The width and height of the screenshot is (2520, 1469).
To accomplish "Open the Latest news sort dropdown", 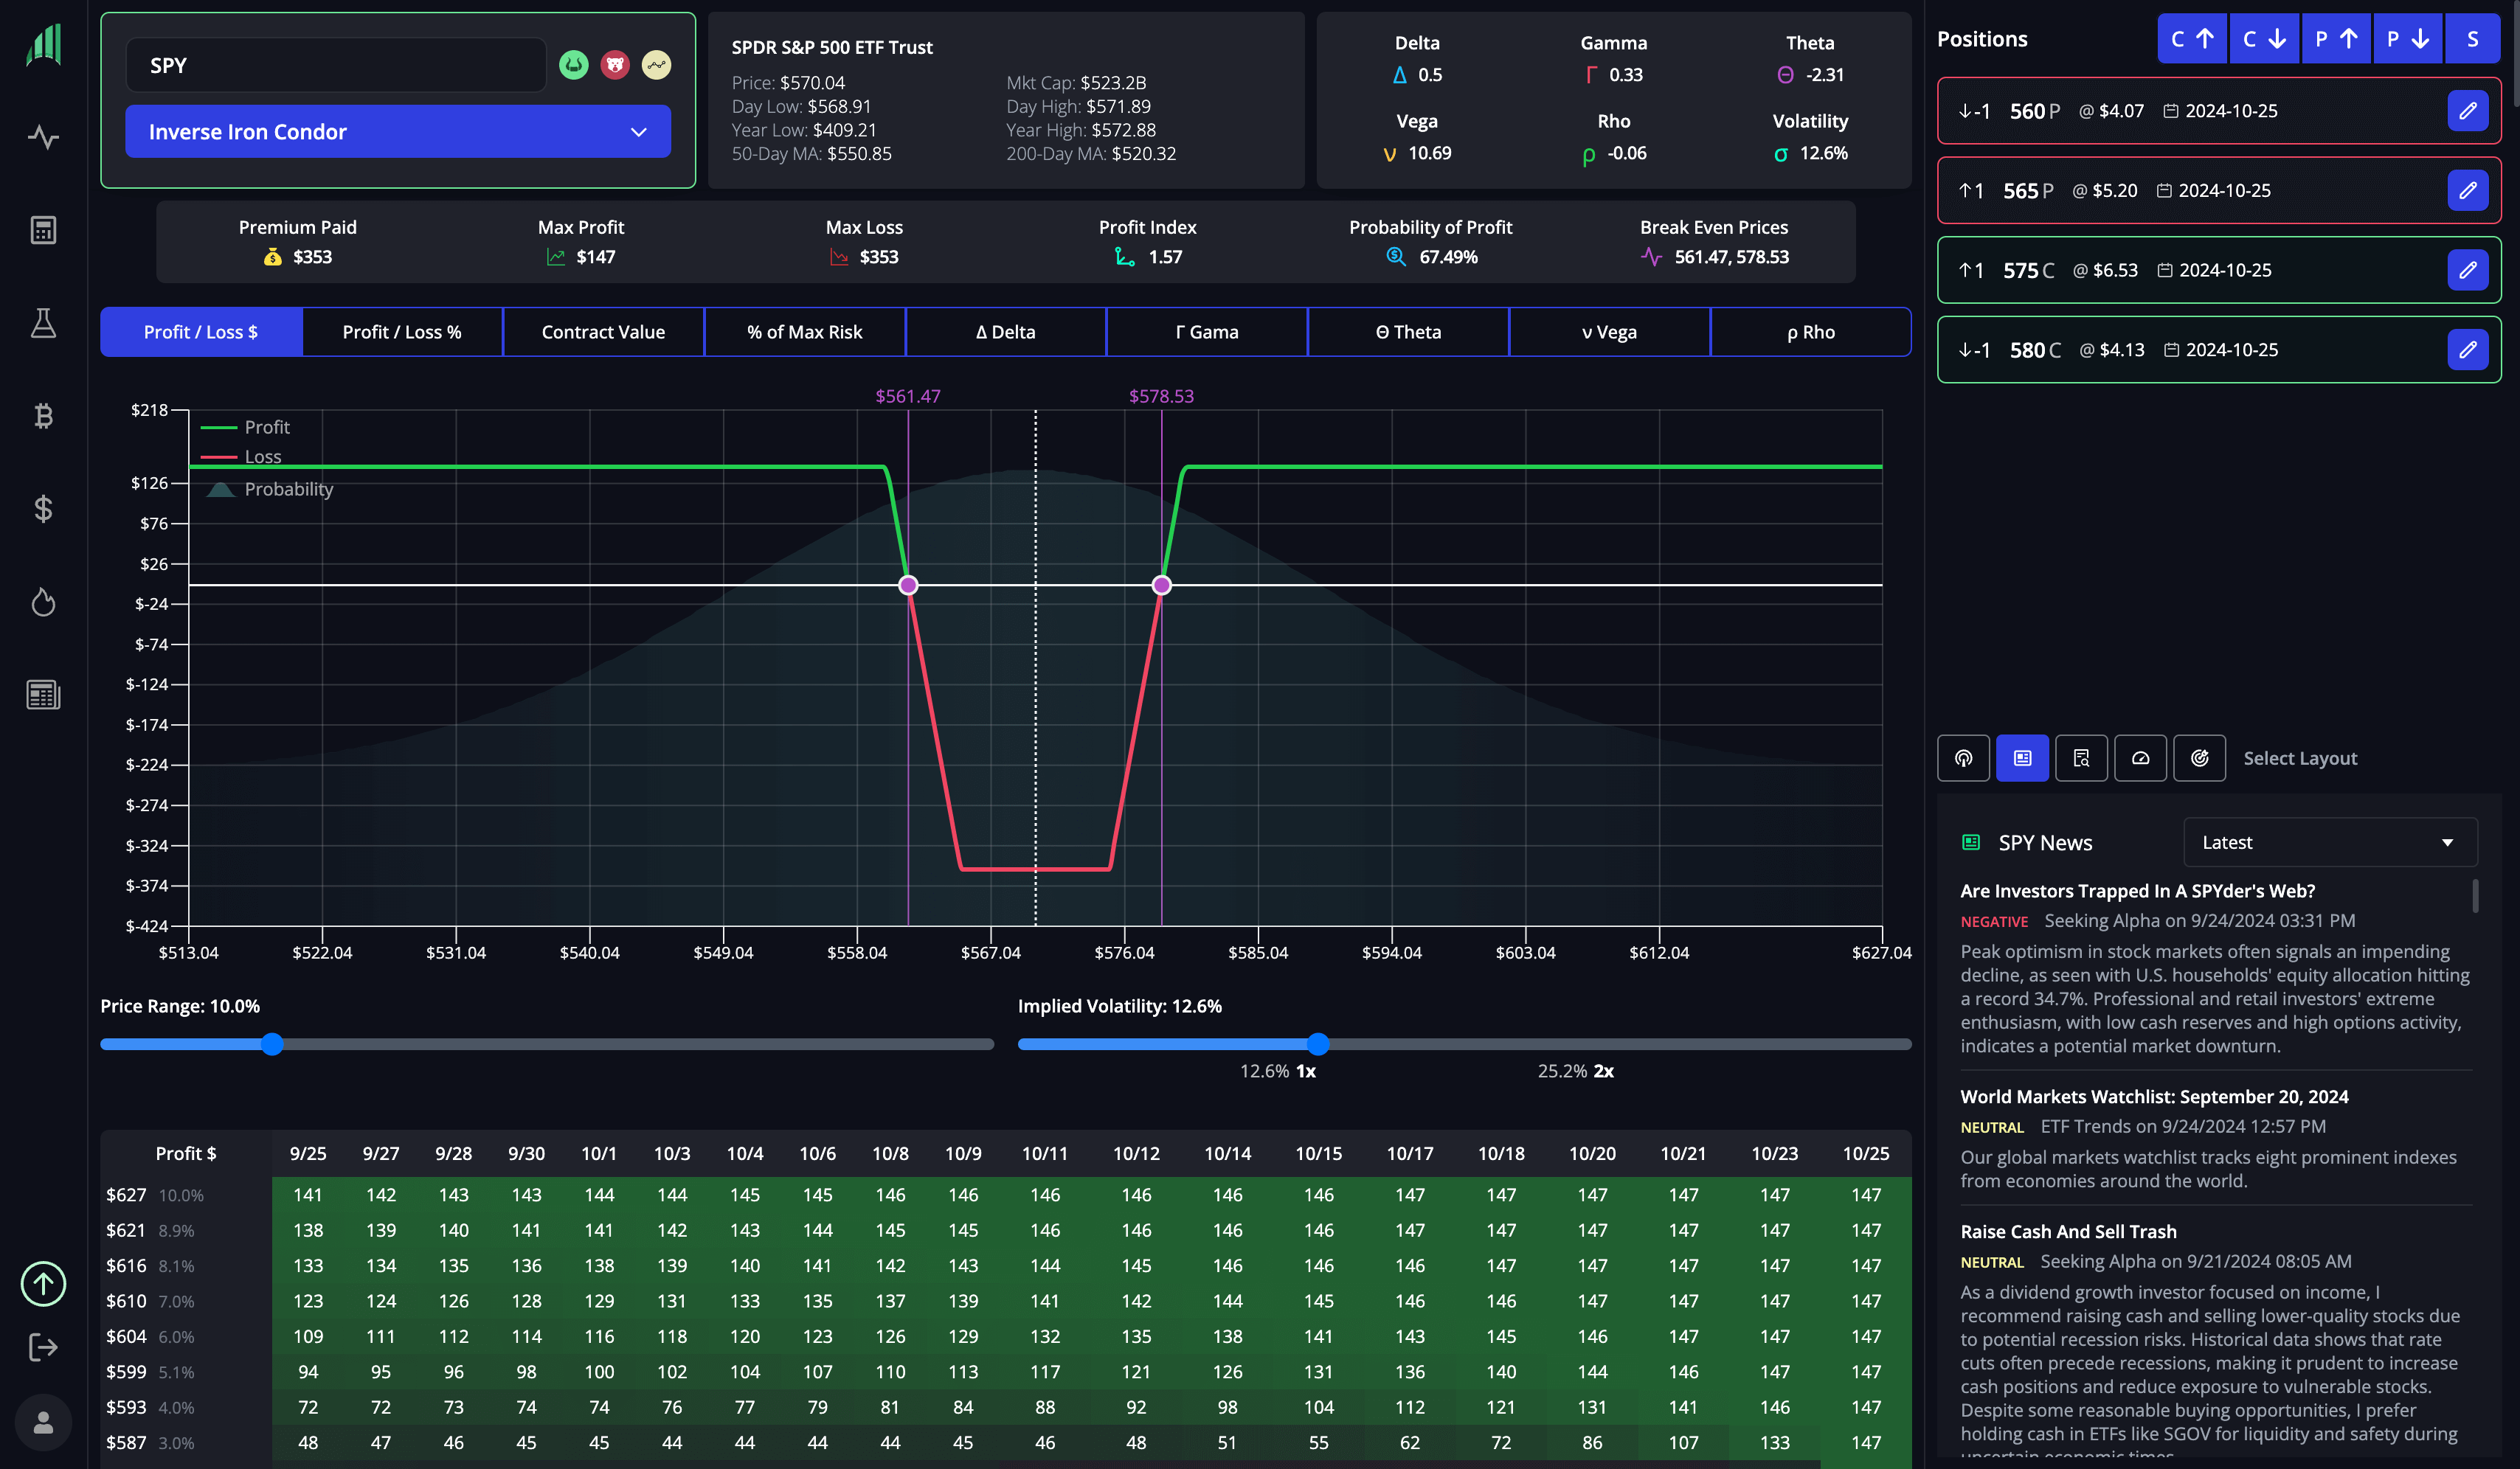I will (2330, 842).
